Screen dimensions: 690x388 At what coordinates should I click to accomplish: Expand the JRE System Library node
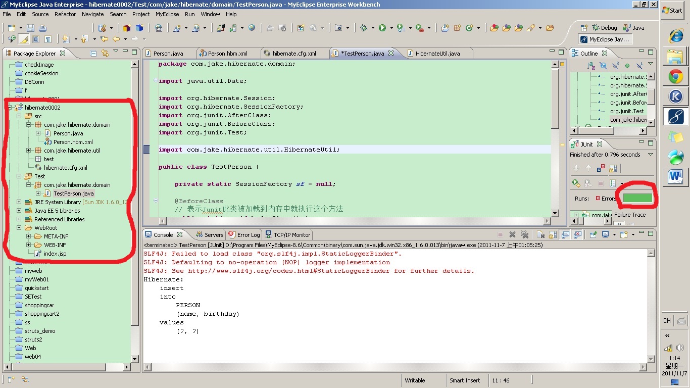point(19,202)
